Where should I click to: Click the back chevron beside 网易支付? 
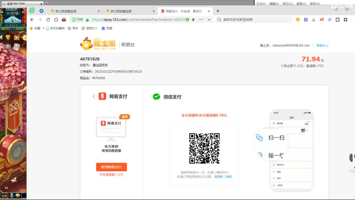click(x=94, y=96)
